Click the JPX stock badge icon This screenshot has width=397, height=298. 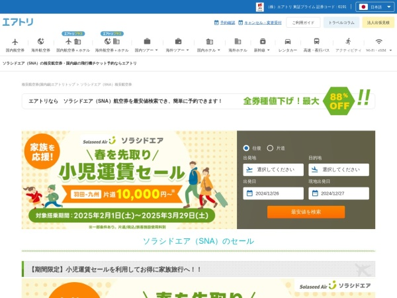point(260,7)
